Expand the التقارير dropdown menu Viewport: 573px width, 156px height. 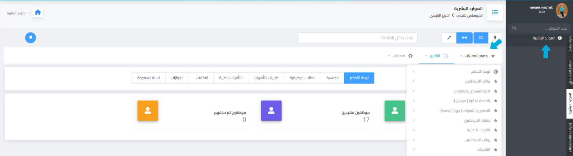pos(435,56)
